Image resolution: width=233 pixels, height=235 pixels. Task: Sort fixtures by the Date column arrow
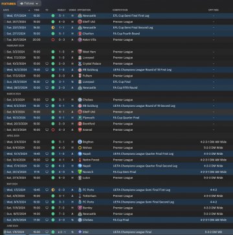tap(29, 10)
